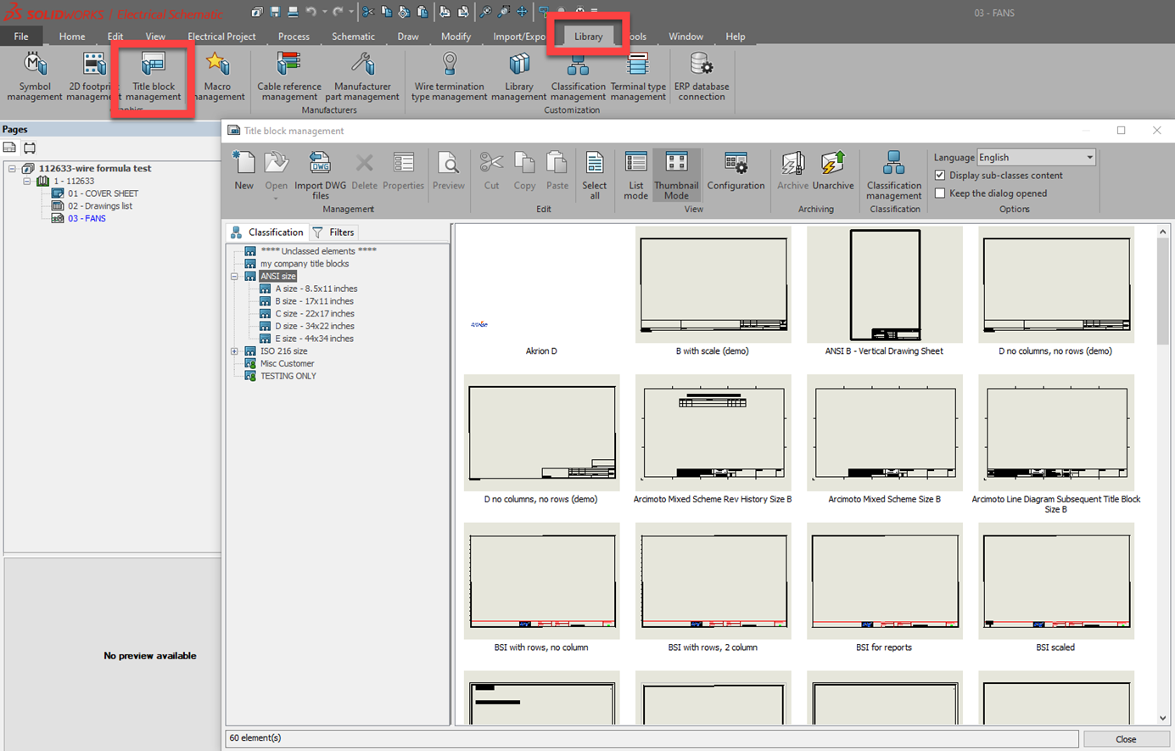Open title block Properties

[403, 171]
